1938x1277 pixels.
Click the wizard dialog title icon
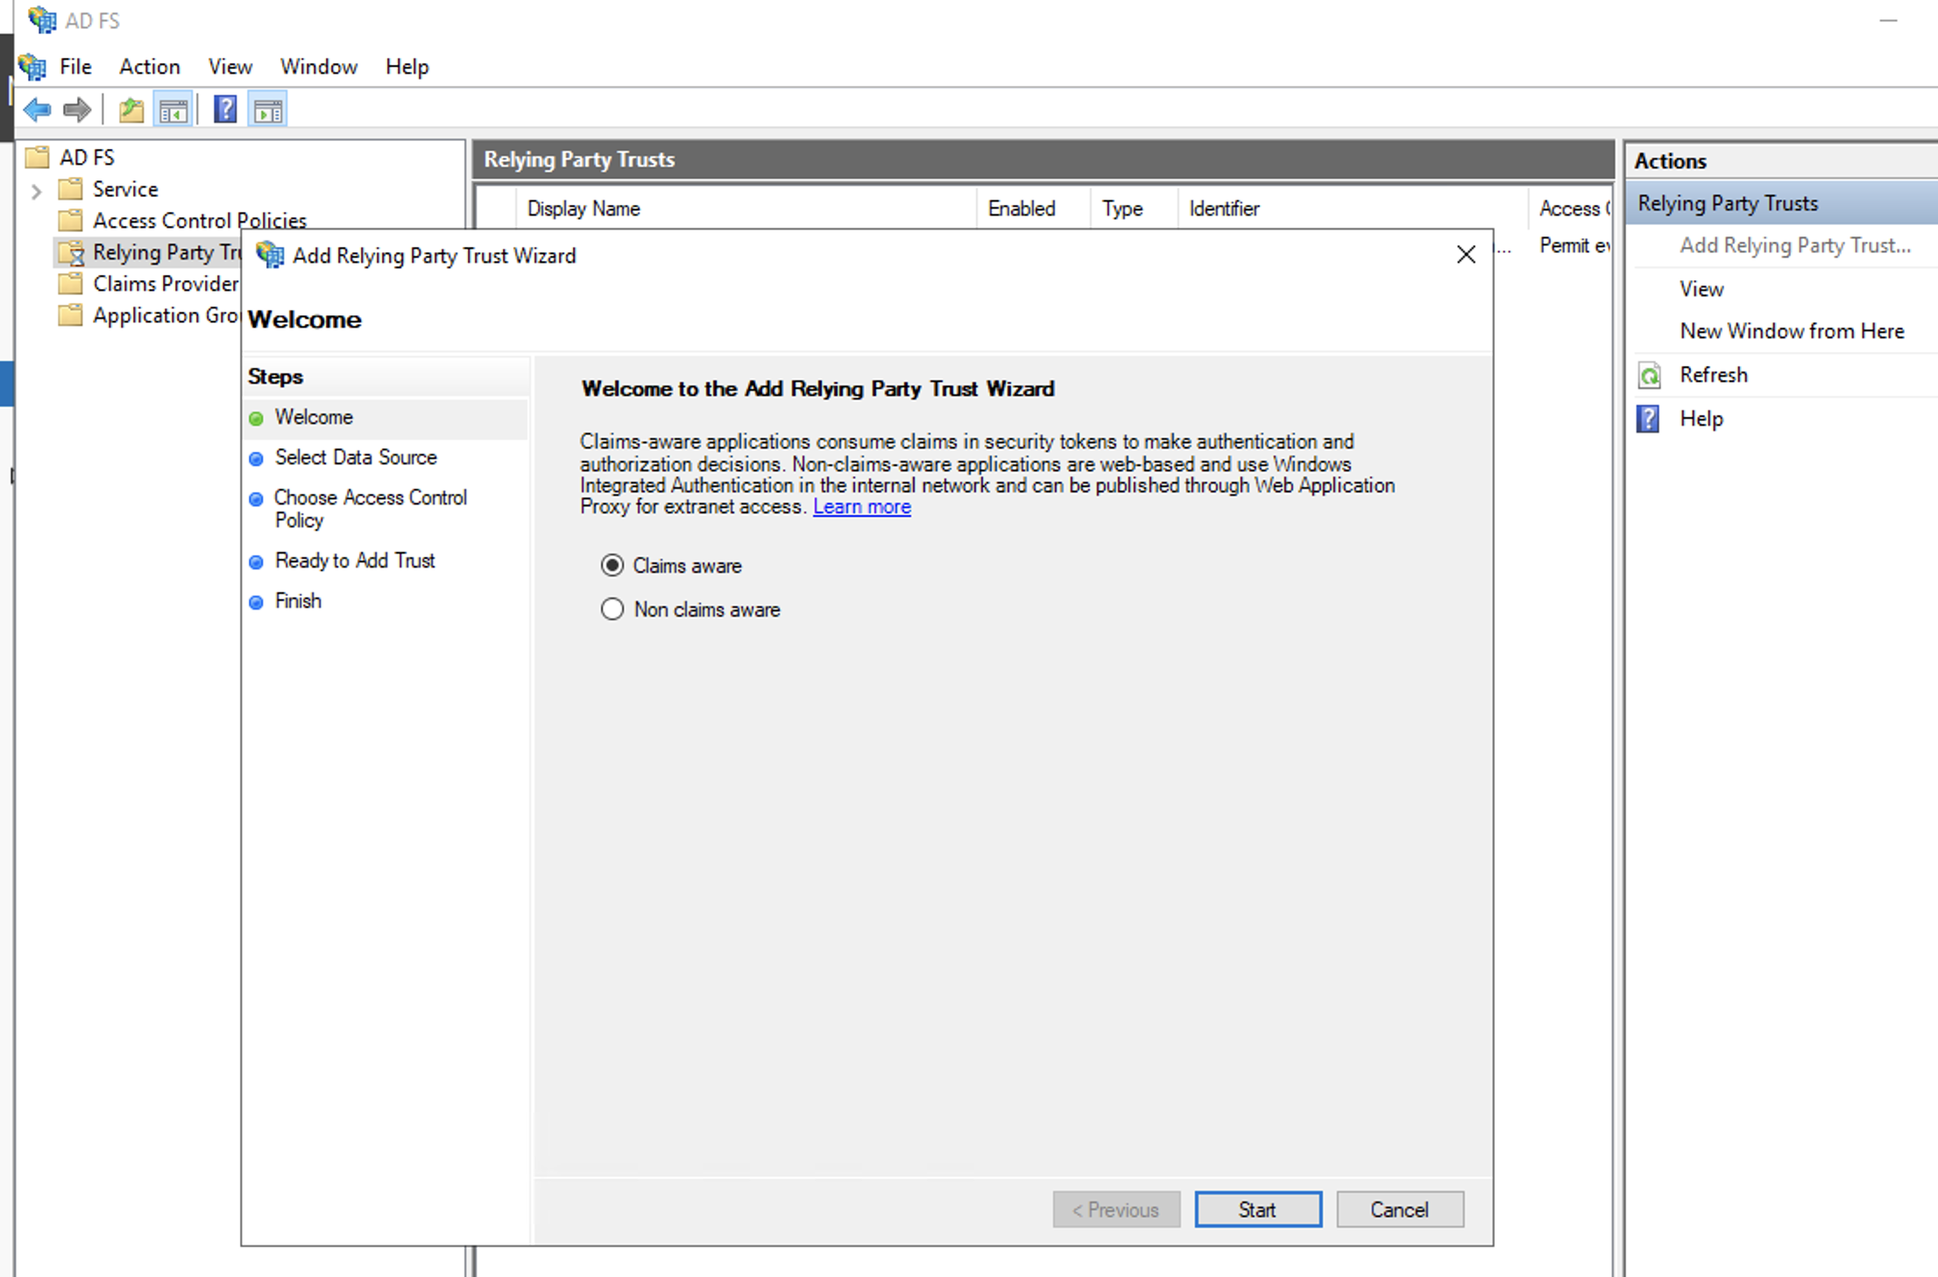pos(270,255)
